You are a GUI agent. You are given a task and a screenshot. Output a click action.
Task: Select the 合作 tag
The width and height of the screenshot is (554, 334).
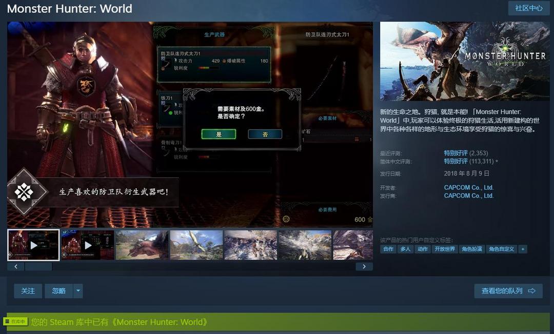pyautogui.click(x=388, y=249)
